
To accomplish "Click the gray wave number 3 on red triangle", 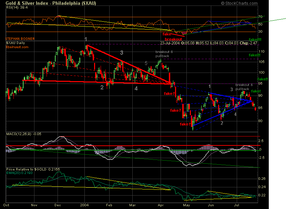I will [122, 53].
